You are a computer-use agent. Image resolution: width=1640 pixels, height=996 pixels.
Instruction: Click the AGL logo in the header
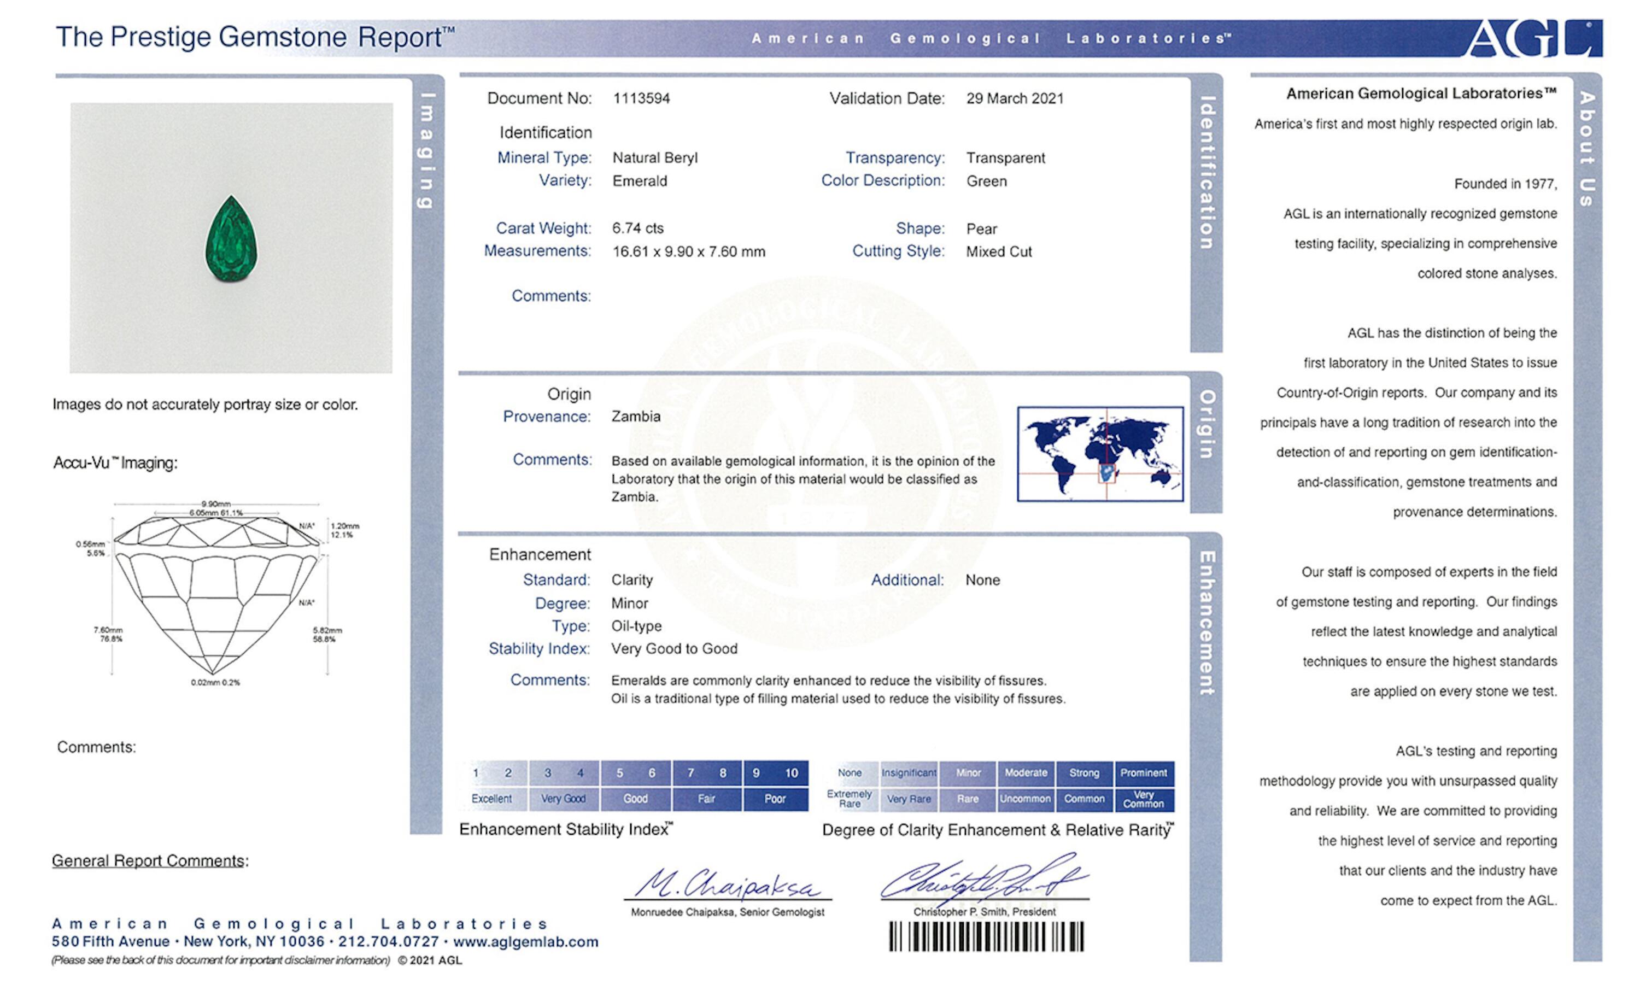[1533, 39]
